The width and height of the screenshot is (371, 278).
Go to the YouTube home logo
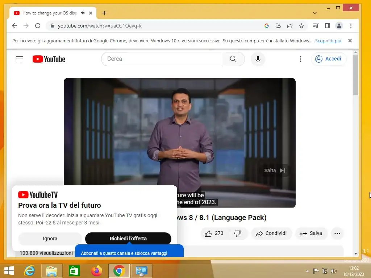click(49, 59)
